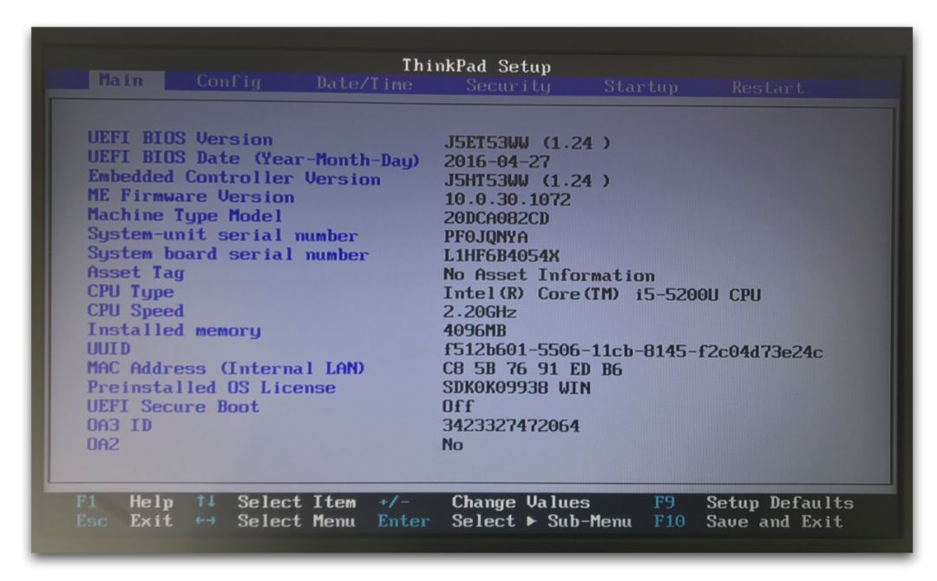Viewport: 937px width, 581px height.
Task: Select the Installed memory label
Action: pos(174,330)
